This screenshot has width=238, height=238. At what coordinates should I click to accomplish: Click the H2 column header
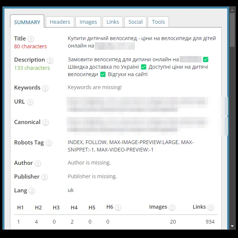pos(38,208)
